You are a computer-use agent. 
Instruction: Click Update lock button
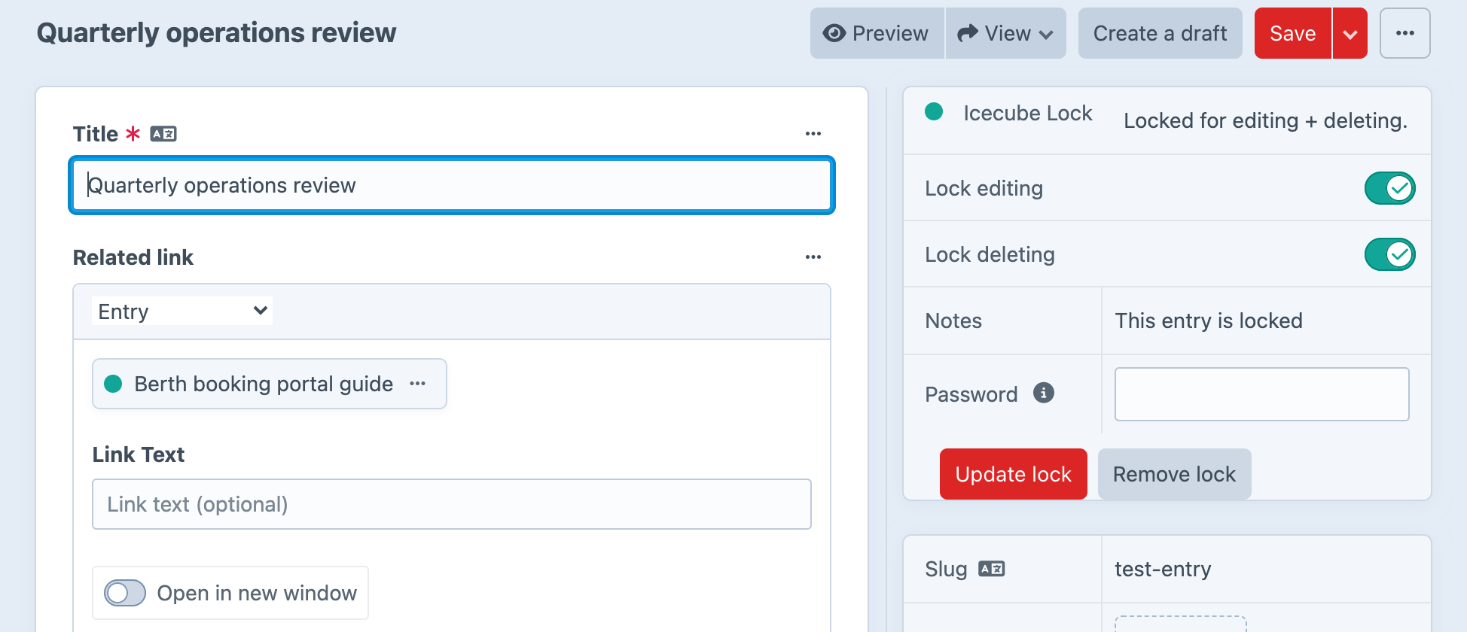[x=1014, y=474]
